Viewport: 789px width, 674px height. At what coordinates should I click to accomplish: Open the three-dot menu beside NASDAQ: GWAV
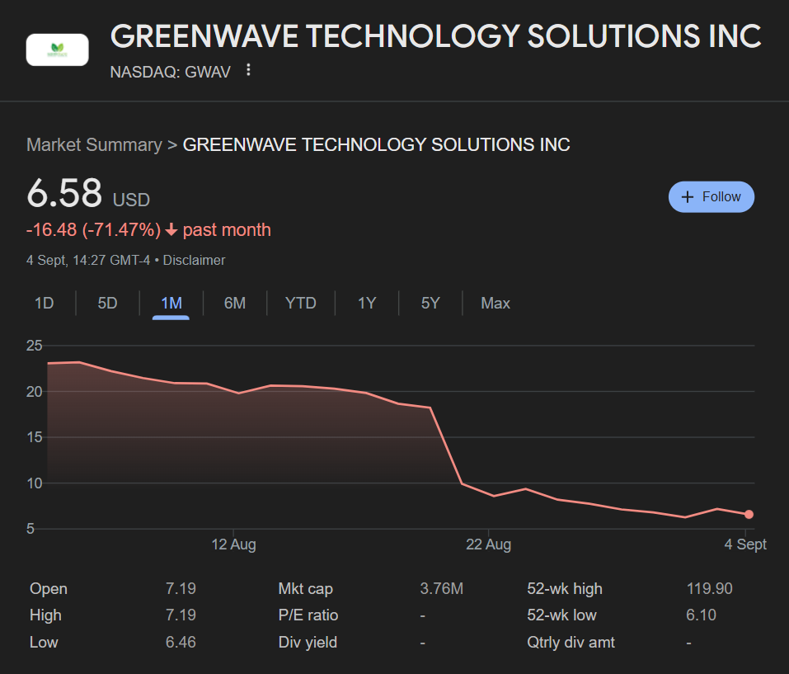pyautogui.click(x=248, y=70)
